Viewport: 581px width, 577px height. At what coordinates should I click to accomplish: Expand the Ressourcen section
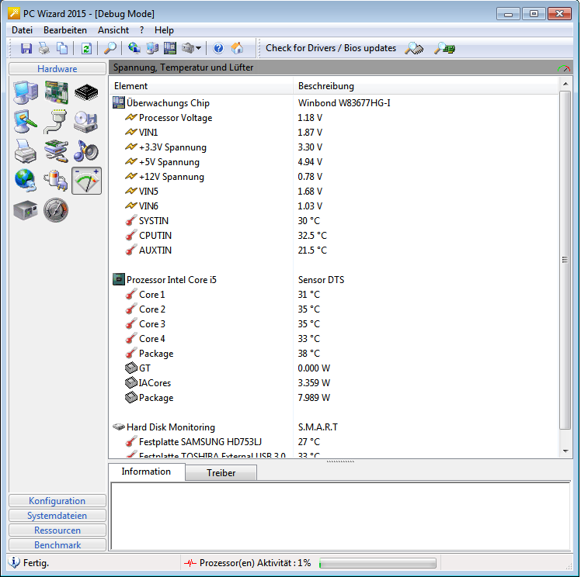coord(57,530)
